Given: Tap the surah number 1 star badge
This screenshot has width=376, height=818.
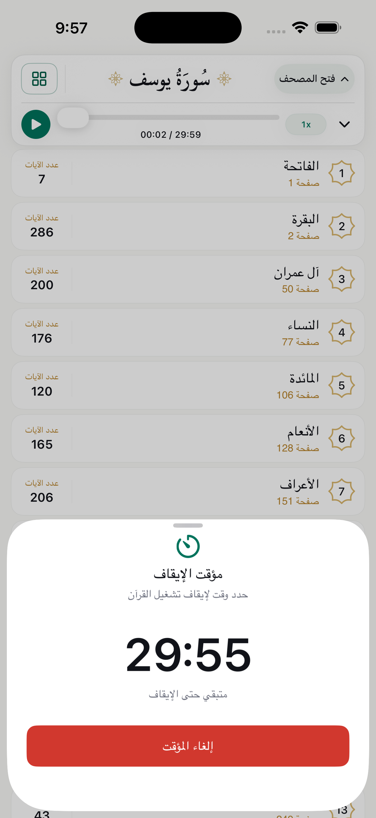Looking at the screenshot, I should [342, 173].
